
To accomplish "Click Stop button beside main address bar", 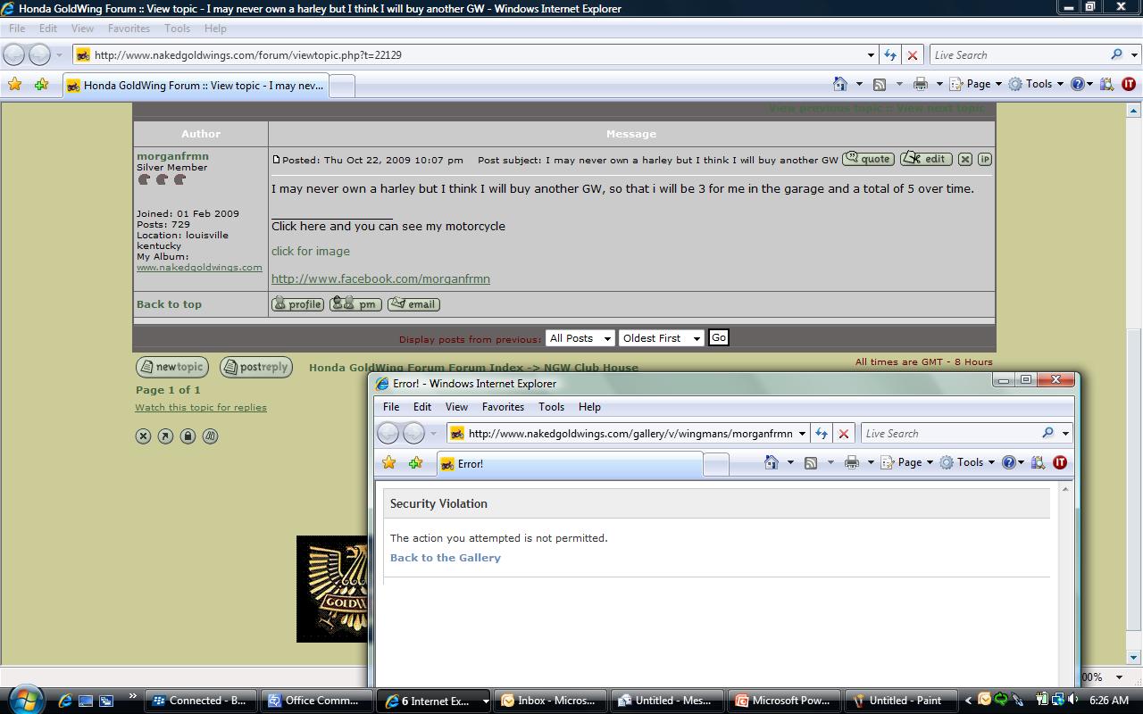I will (912, 54).
